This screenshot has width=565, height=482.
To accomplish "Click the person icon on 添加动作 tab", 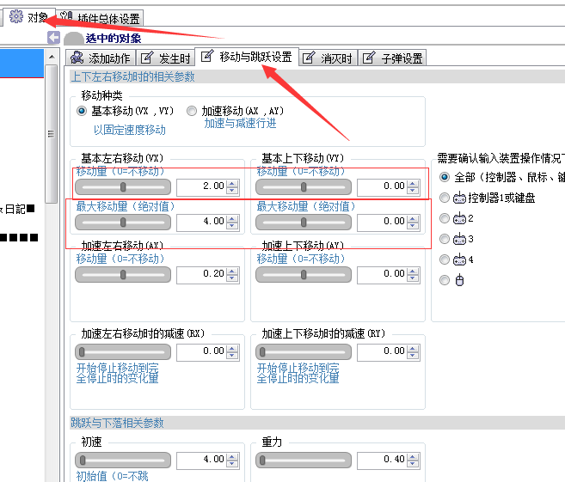I will [x=77, y=58].
